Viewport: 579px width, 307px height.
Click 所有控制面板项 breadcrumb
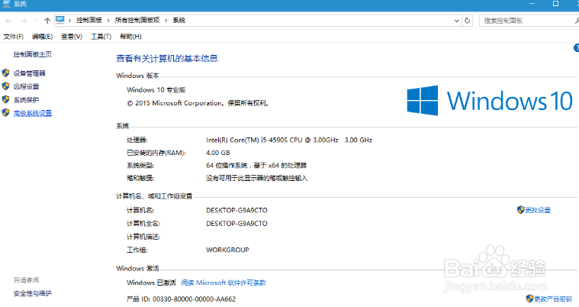click(x=137, y=21)
